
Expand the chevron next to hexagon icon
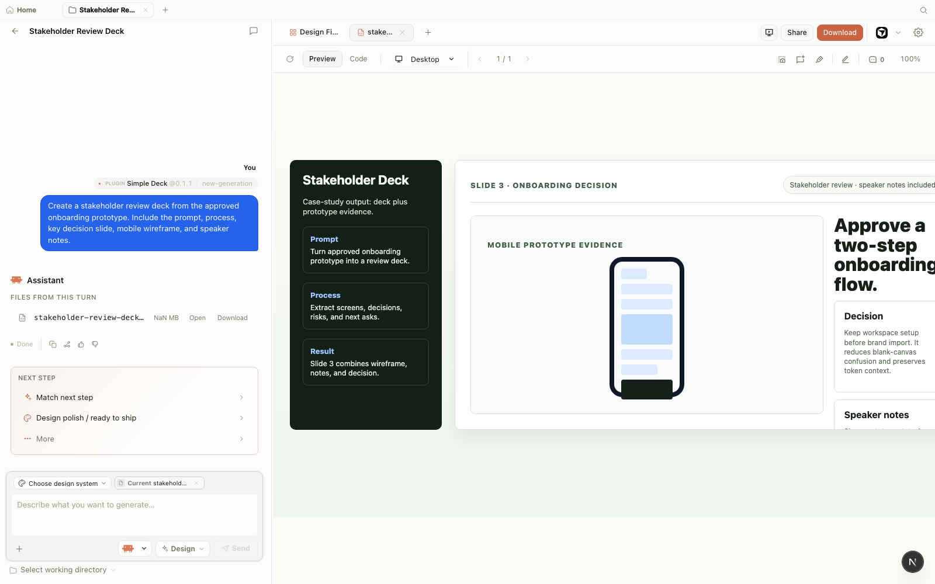click(x=898, y=33)
